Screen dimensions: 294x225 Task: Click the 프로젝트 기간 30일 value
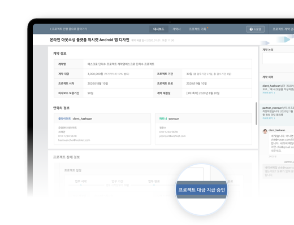[x=209, y=74]
